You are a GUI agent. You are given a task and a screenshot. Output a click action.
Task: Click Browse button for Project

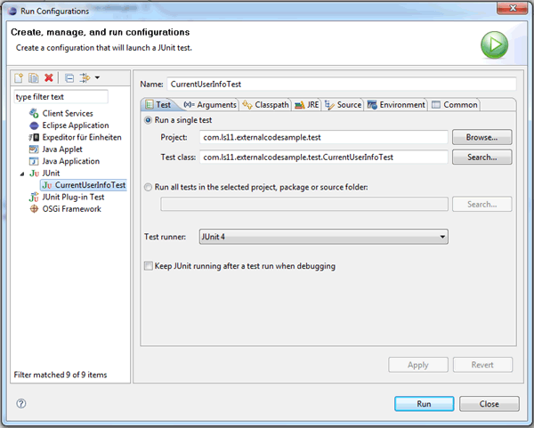pyautogui.click(x=481, y=137)
